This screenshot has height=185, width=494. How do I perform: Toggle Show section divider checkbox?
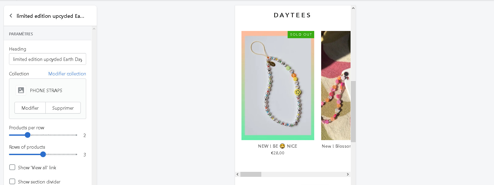click(x=12, y=181)
